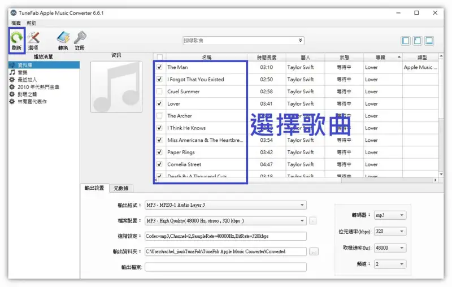The height and width of the screenshot is (287, 452).
Task: Click the empty output file (輸出檔案) field
Action: (x=225, y=267)
